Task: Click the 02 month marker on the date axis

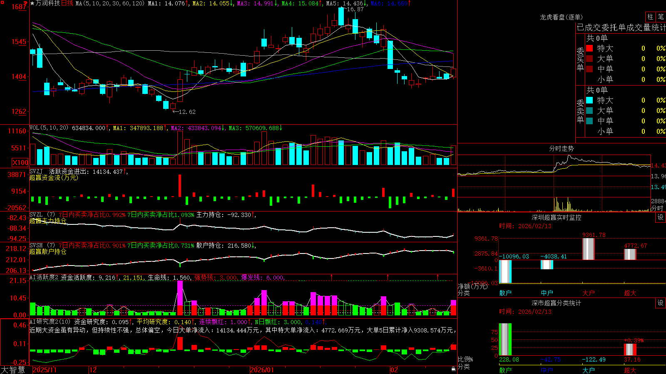Action: coord(394,370)
